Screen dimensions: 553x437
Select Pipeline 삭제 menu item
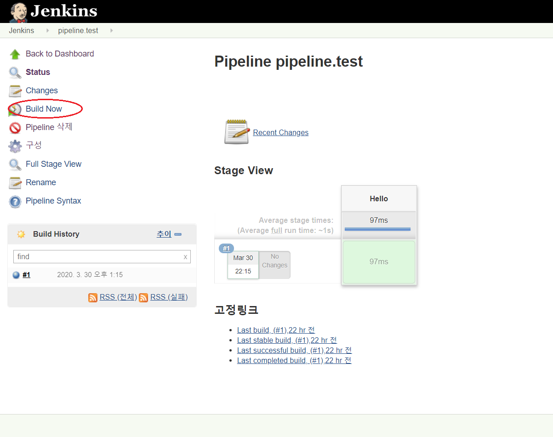[49, 127]
